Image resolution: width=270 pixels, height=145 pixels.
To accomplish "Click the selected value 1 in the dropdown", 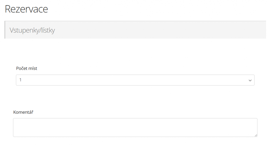I will (x=21, y=80).
